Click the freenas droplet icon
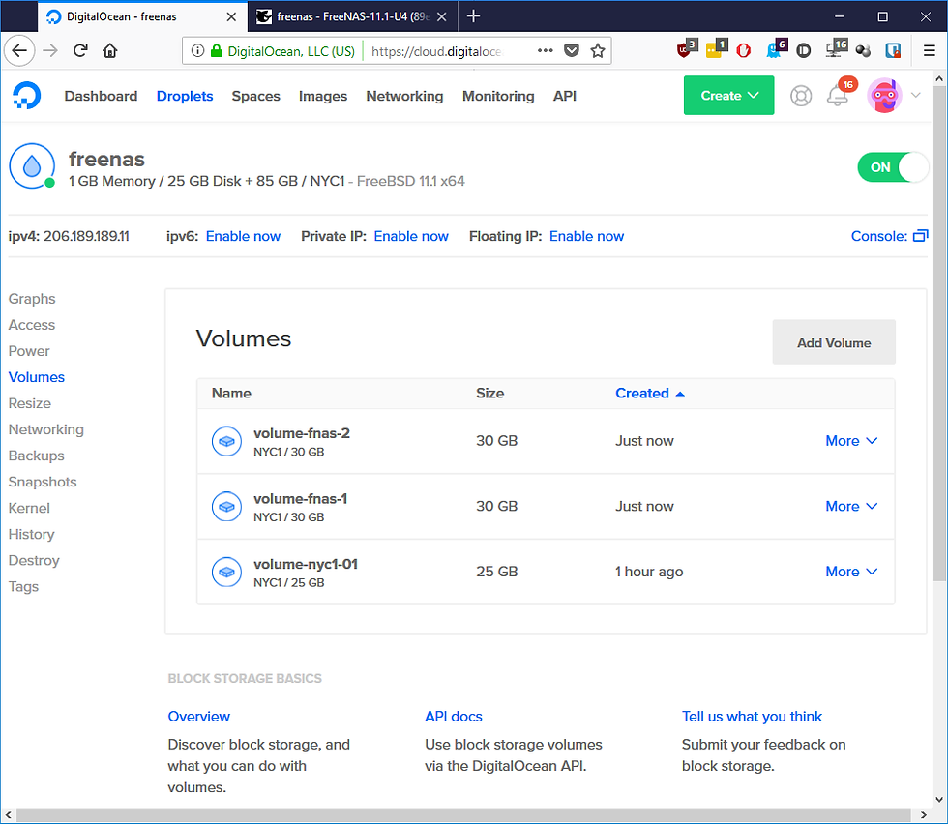948x824 pixels. point(32,165)
